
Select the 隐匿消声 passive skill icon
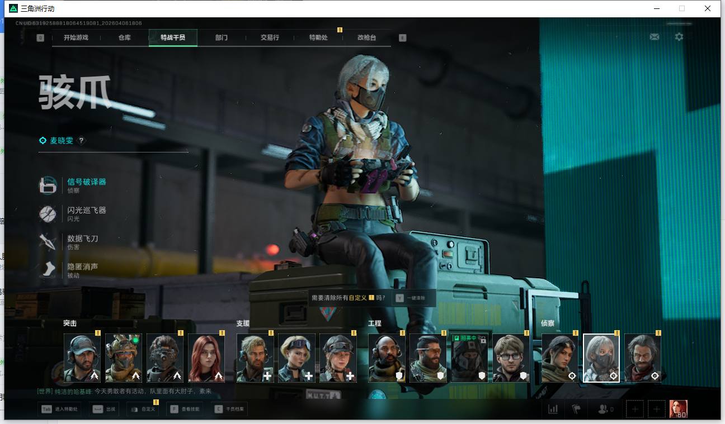tap(48, 270)
